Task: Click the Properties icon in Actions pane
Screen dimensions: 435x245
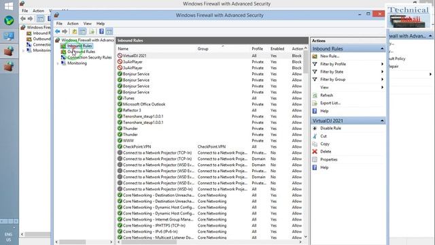Action: pos(315,159)
